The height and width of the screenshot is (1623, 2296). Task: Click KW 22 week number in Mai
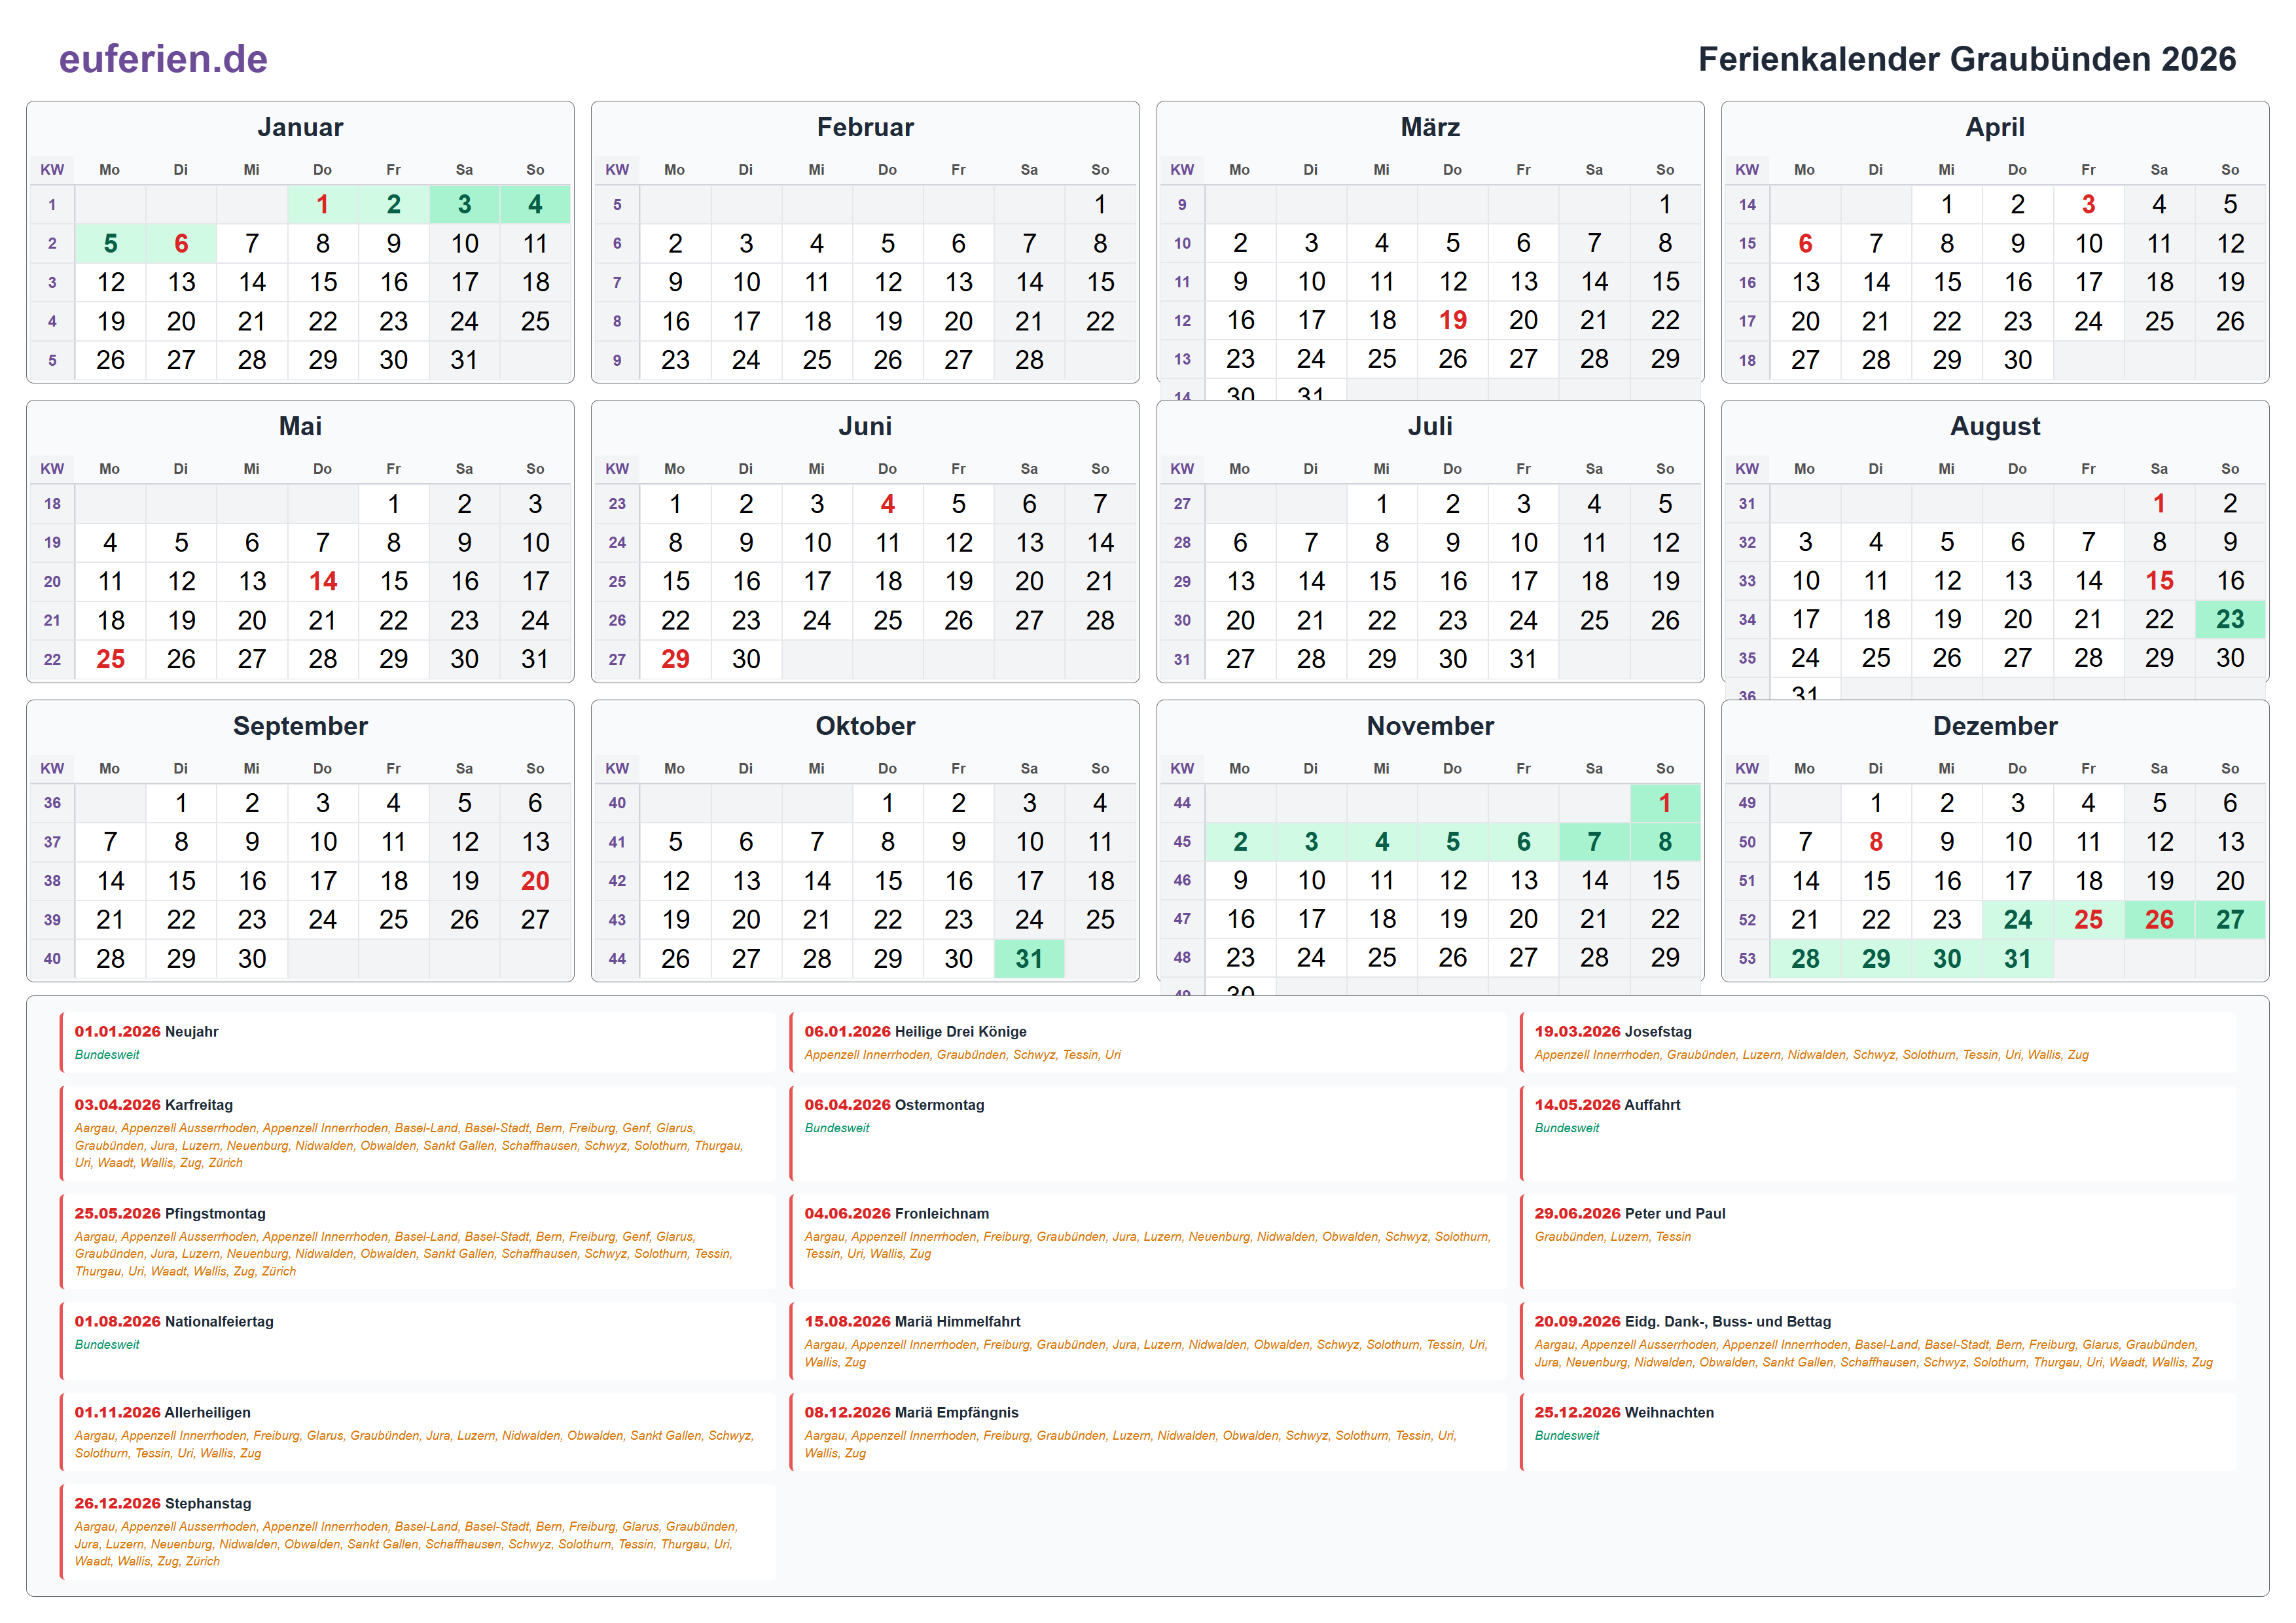[52, 660]
